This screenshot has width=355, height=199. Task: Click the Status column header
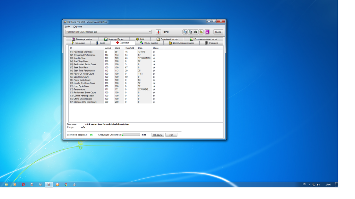[x=158, y=48]
